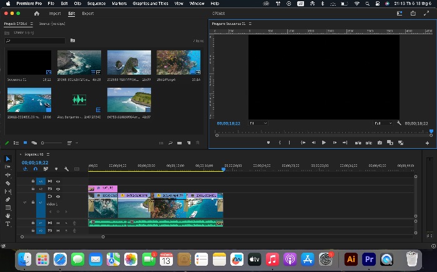Viewport: 437px width, 272px height.
Task: Select the Ripple Edit tool
Action: pos(7,175)
